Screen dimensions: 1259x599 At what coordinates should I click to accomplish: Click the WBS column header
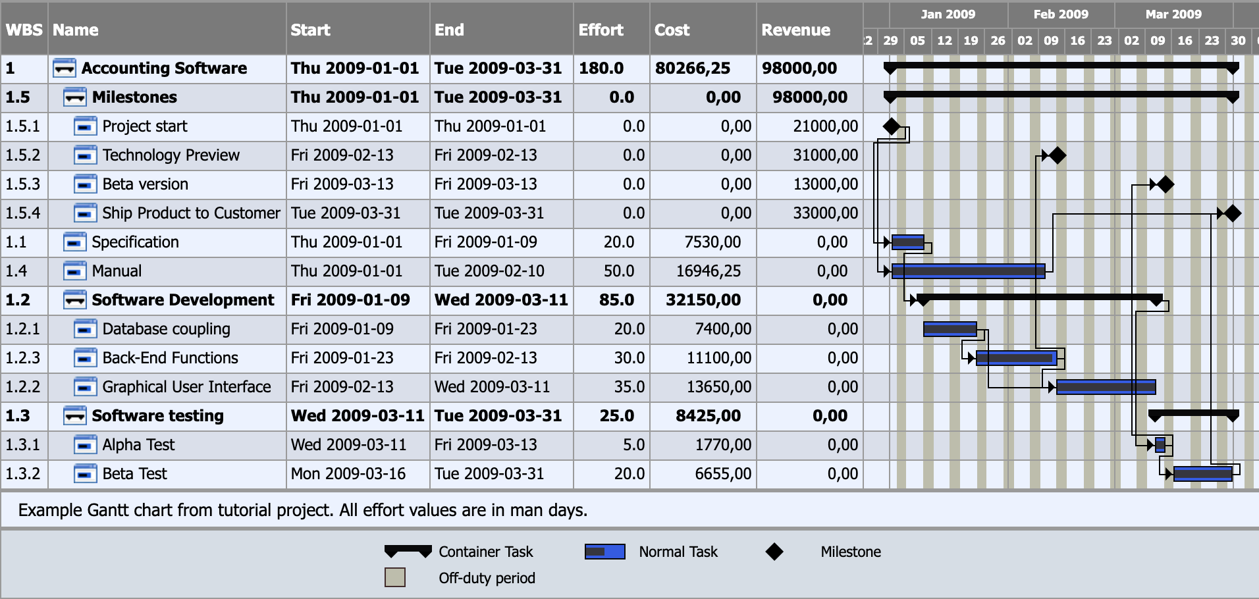tap(24, 30)
